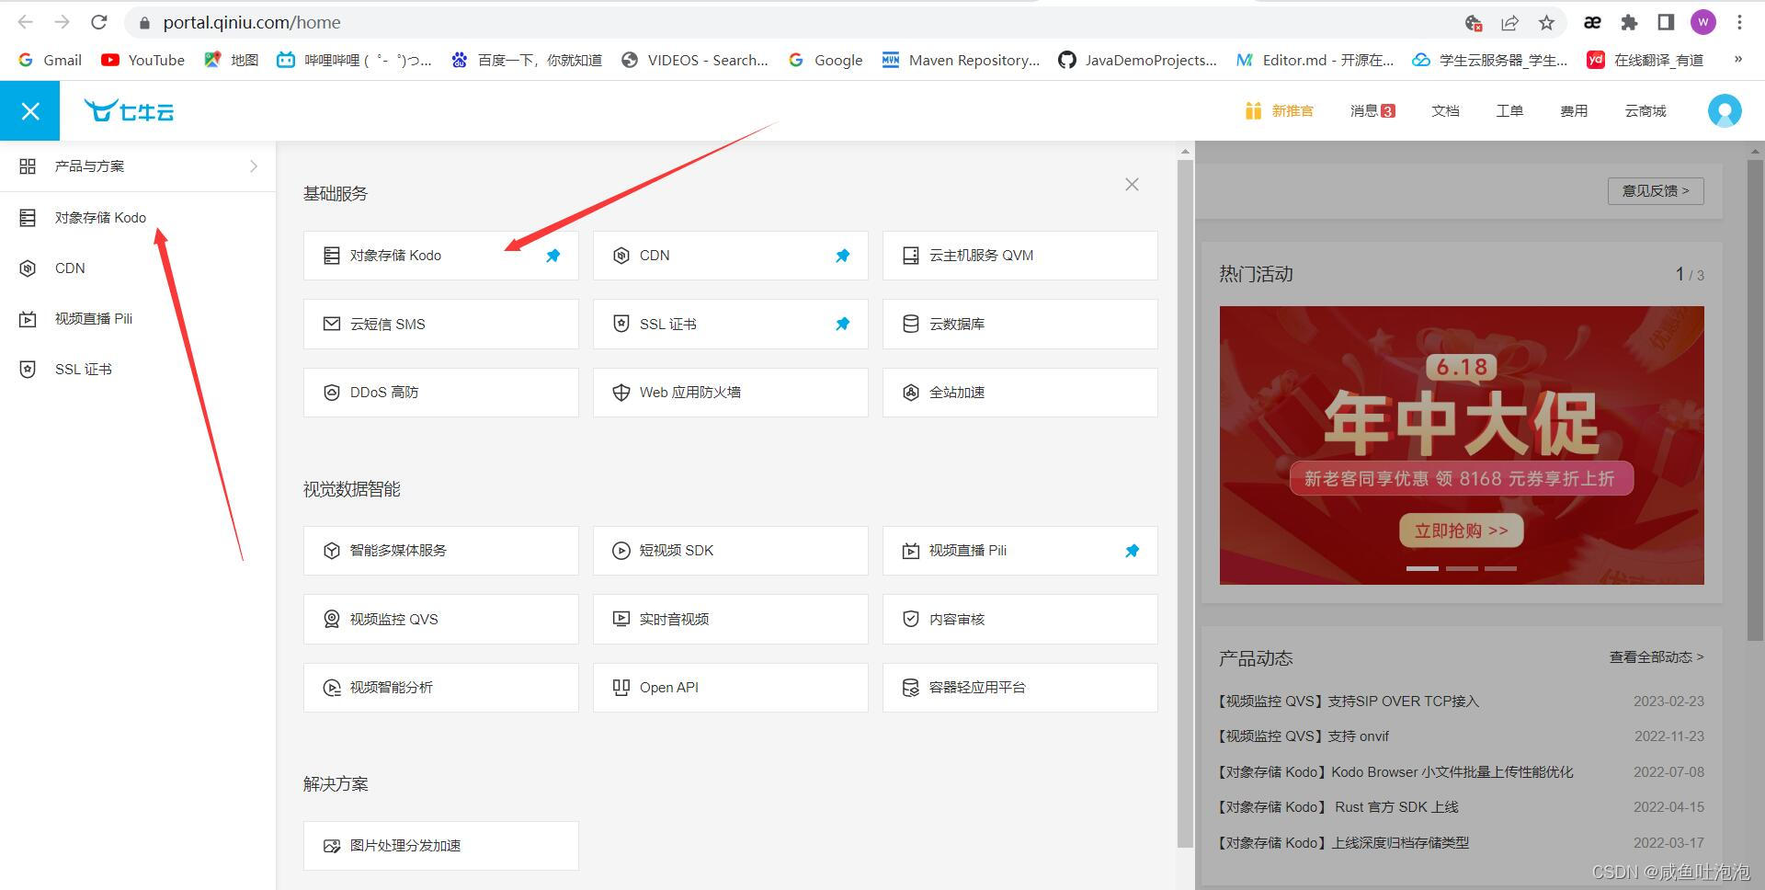1765x890 pixels.
Task: Click 视频智能分析 icon
Action: coord(332,688)
